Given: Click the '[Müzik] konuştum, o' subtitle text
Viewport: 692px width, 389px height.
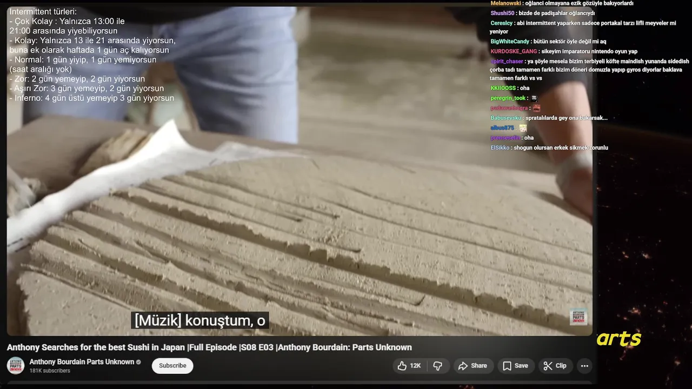Looking at the screenshot, I should (x=200, y=320).
